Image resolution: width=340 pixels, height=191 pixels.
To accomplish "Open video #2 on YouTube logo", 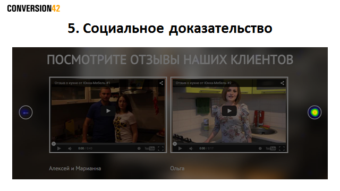I will point(270,149).
